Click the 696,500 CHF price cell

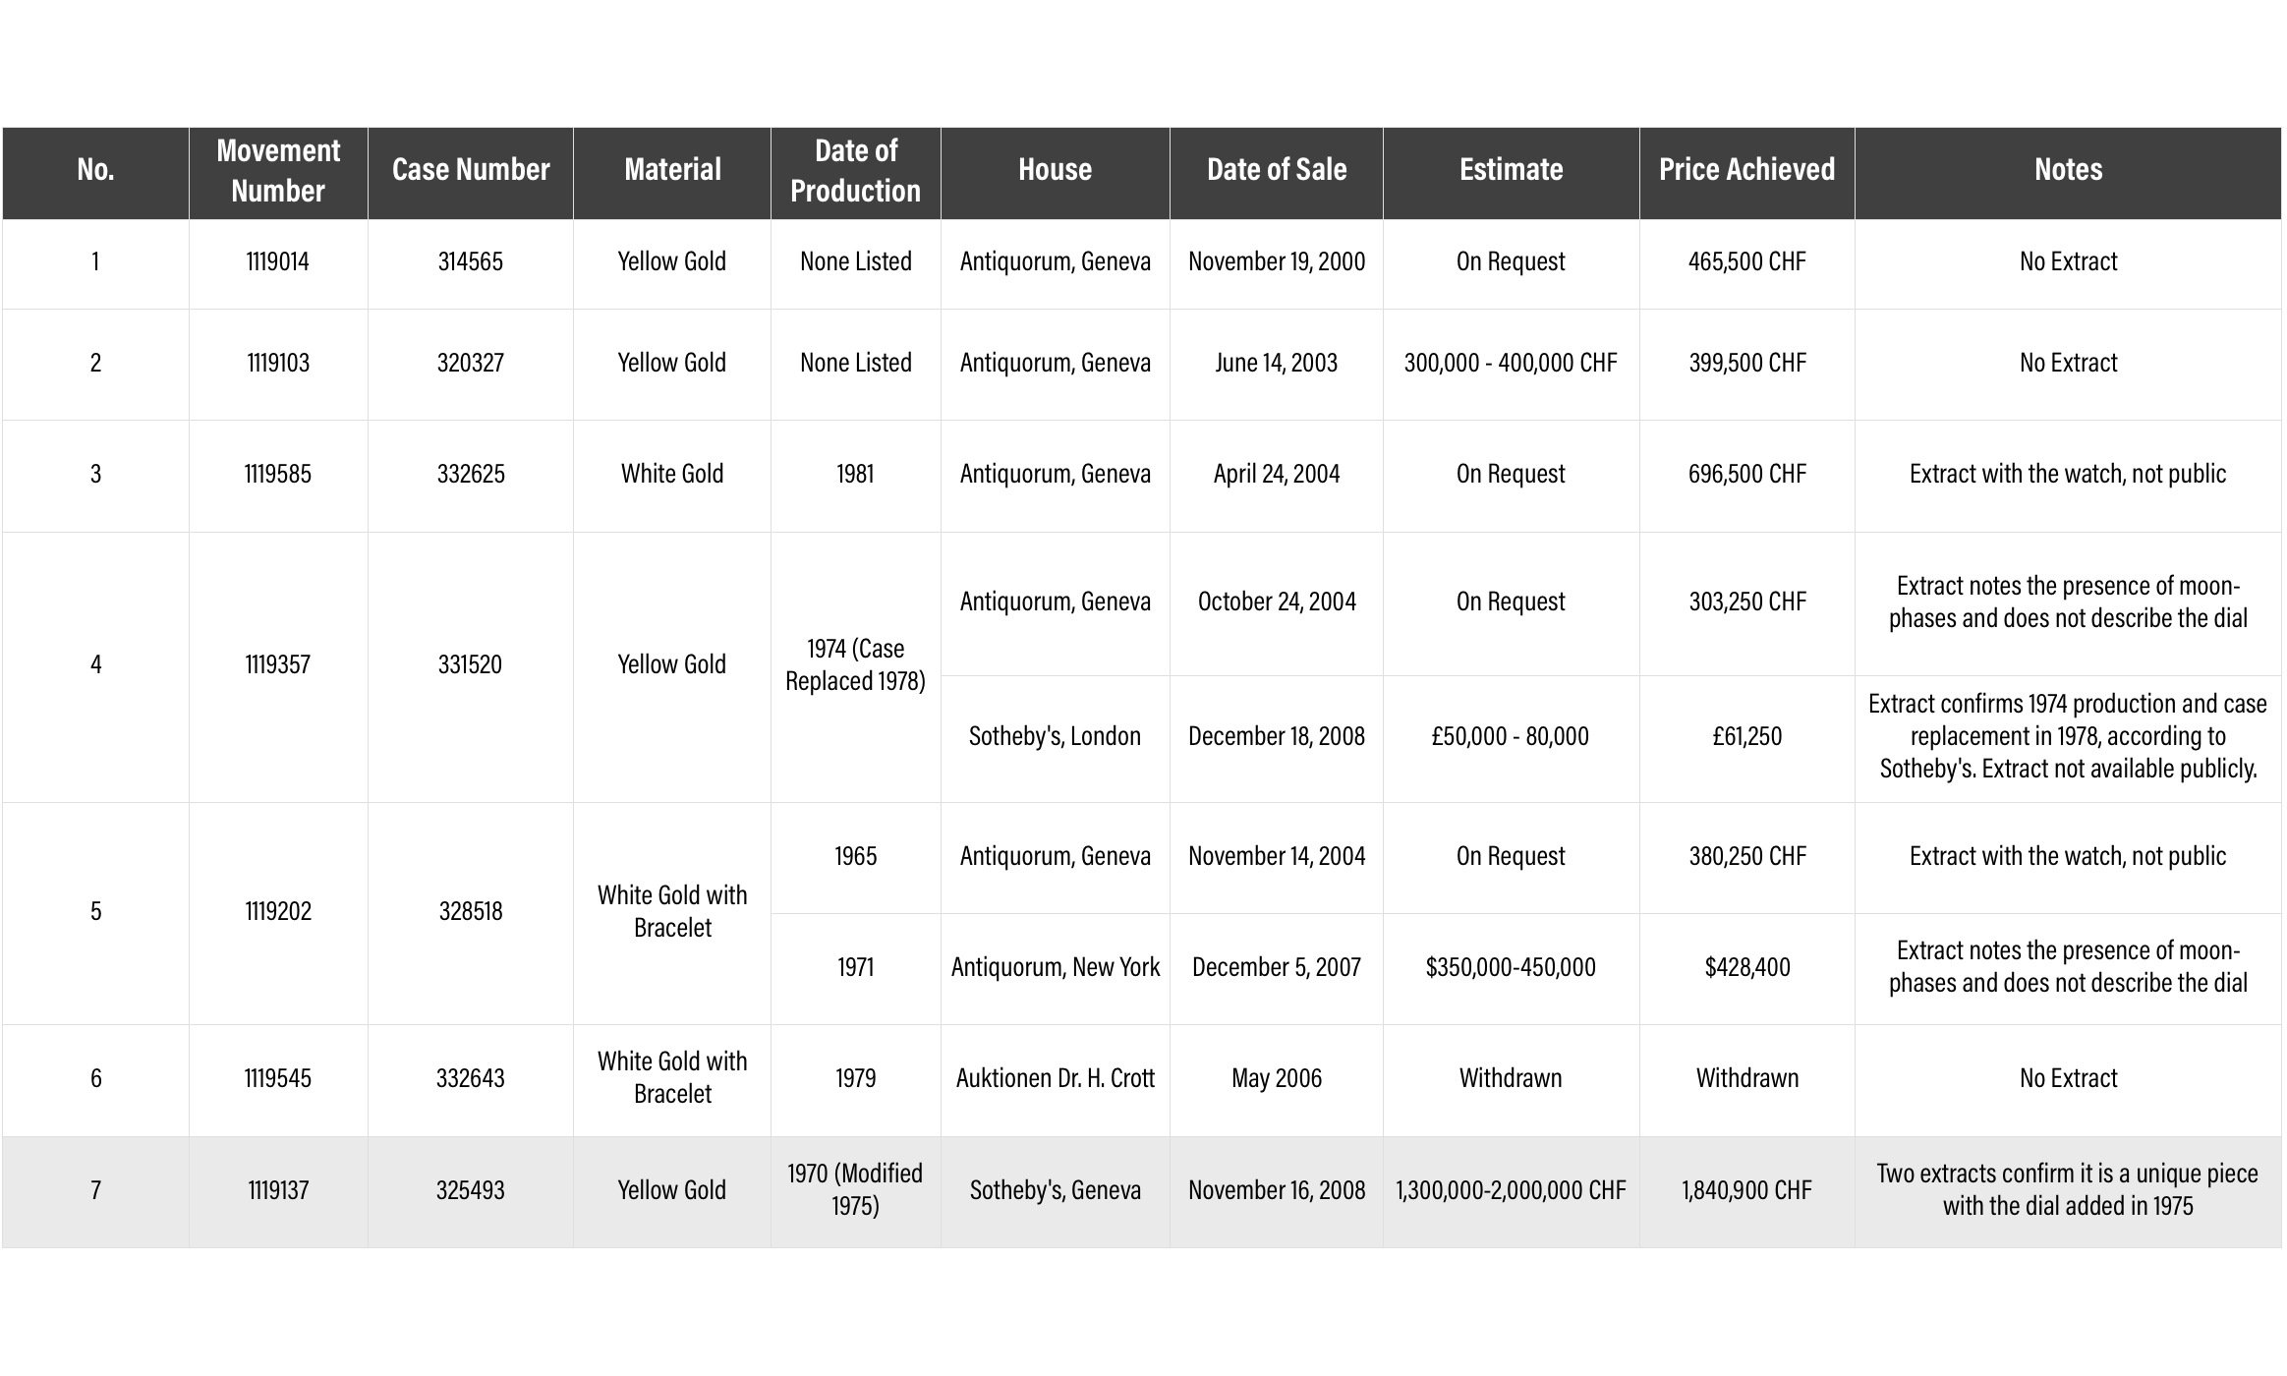pos(1746,475)
